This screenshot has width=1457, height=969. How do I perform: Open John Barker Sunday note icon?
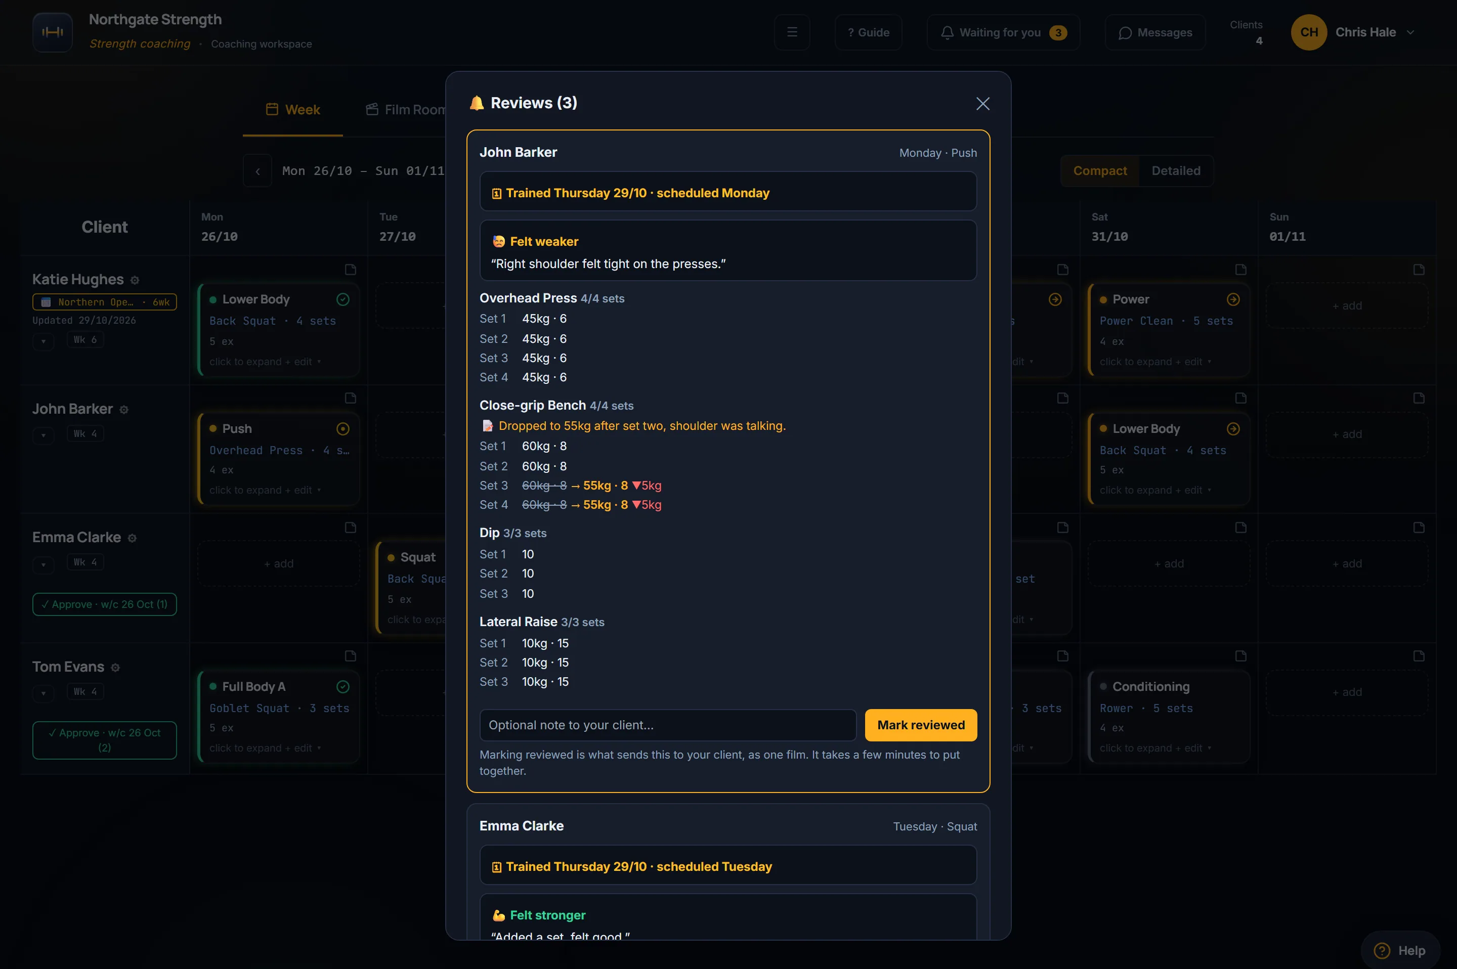(x=1419, y=398)
